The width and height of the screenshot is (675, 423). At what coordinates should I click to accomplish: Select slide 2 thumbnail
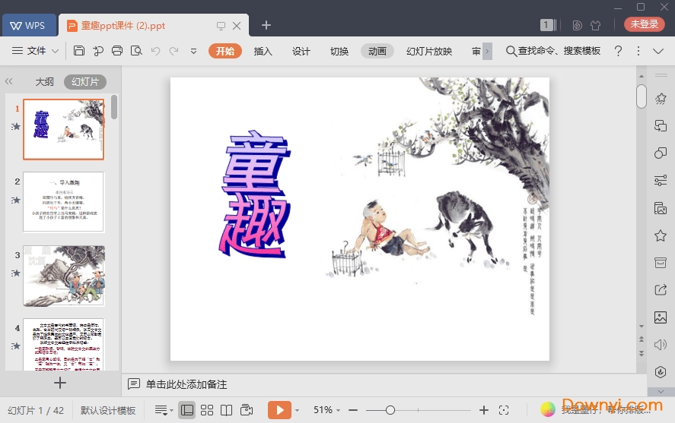click(x=64, y=202)
